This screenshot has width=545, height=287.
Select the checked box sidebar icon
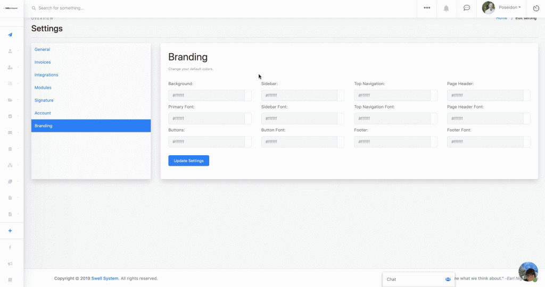click(10, 116)
